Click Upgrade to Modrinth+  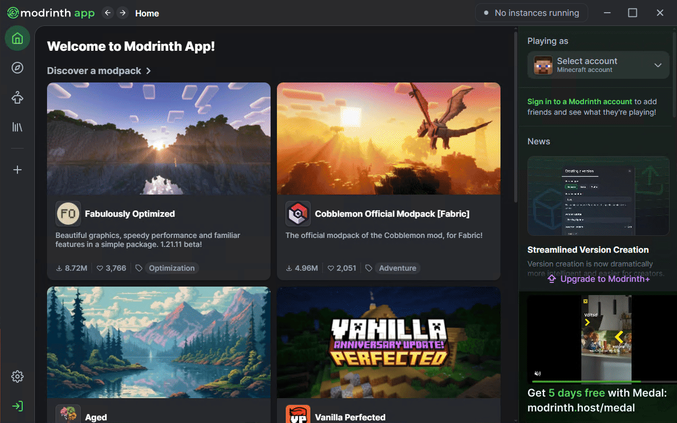[598, 279]
